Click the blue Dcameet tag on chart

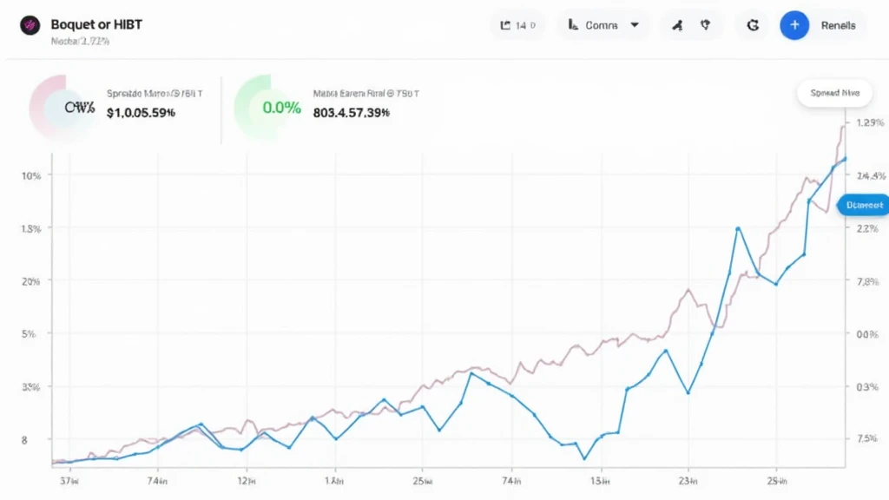click(x=863, y=205)
